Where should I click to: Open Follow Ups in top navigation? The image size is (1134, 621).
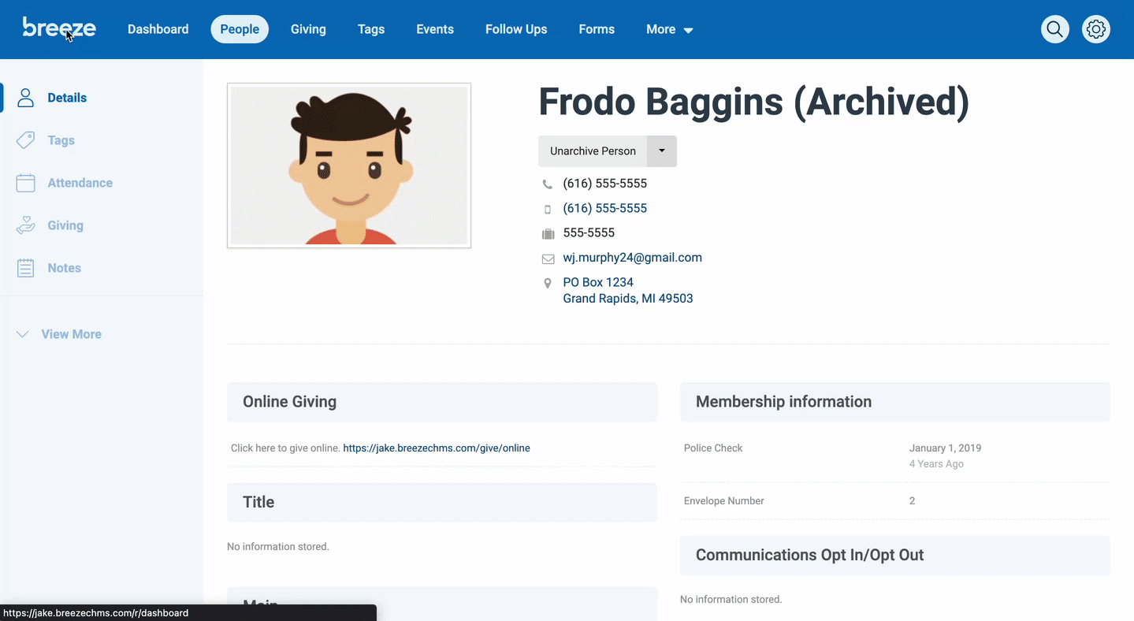click(x=516, y=29)
